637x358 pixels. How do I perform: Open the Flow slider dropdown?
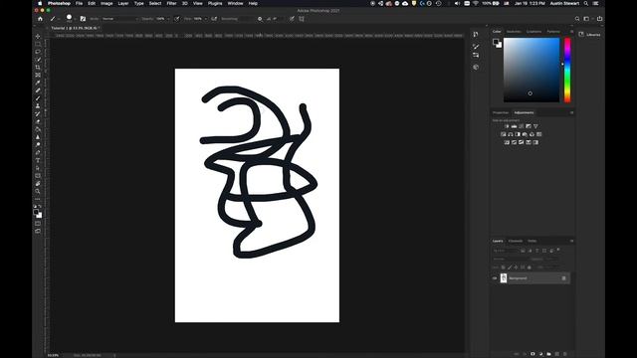point(205,19)
